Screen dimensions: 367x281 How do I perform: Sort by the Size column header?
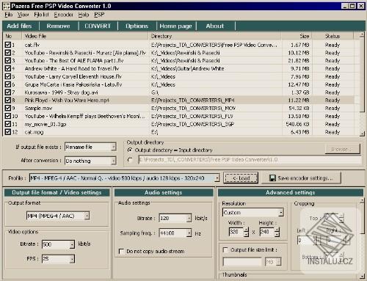297,36
